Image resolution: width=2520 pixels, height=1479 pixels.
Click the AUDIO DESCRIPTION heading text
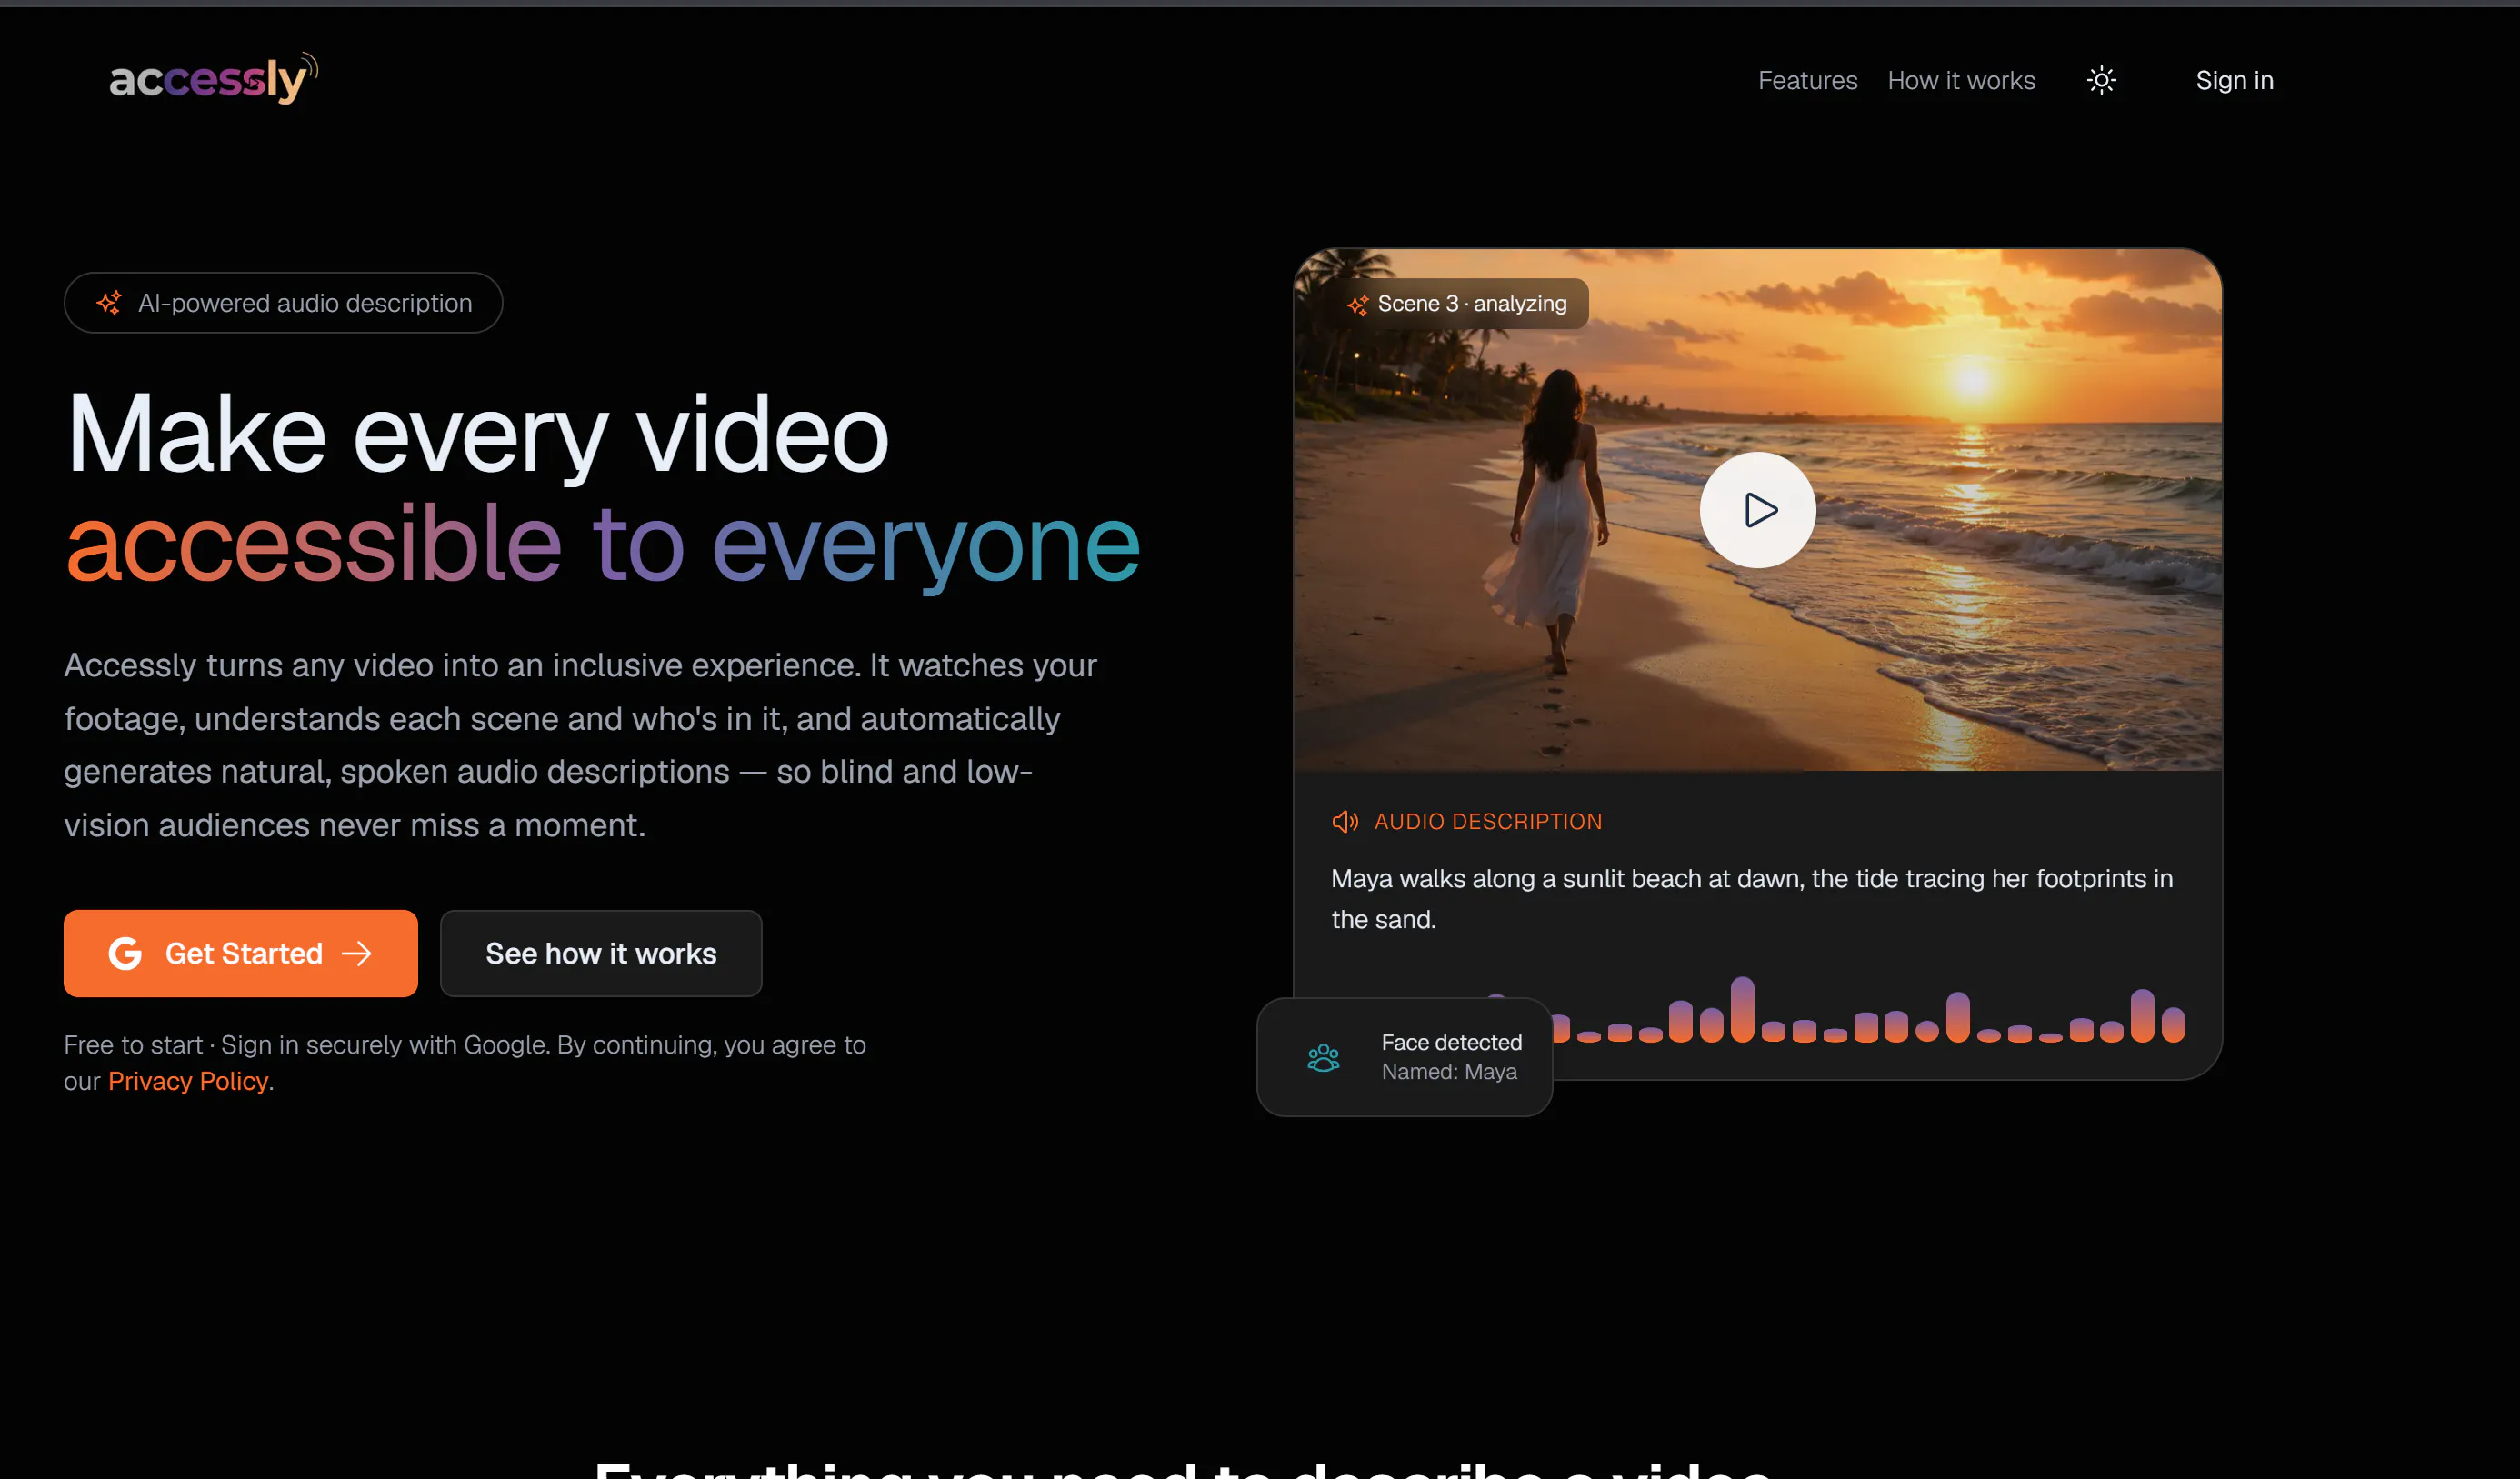pos(1488,821)
